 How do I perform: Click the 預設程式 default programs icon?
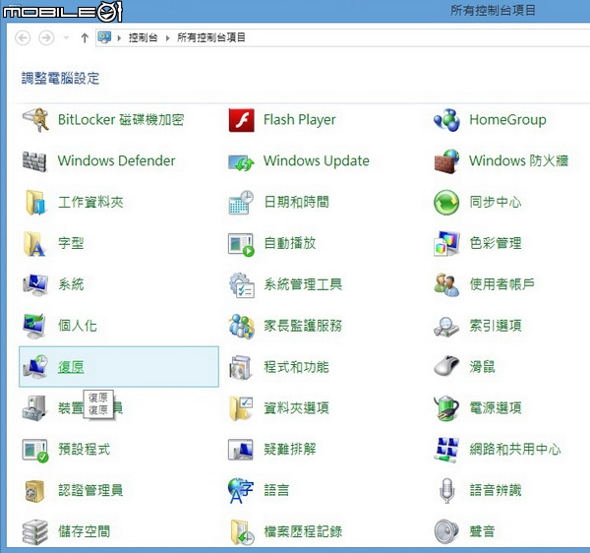tap(35, 451)
